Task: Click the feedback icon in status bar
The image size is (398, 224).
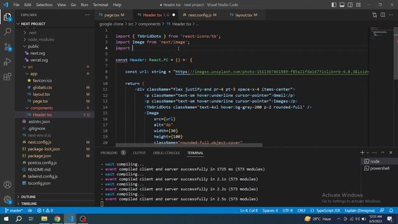Action: pos(382,210)
